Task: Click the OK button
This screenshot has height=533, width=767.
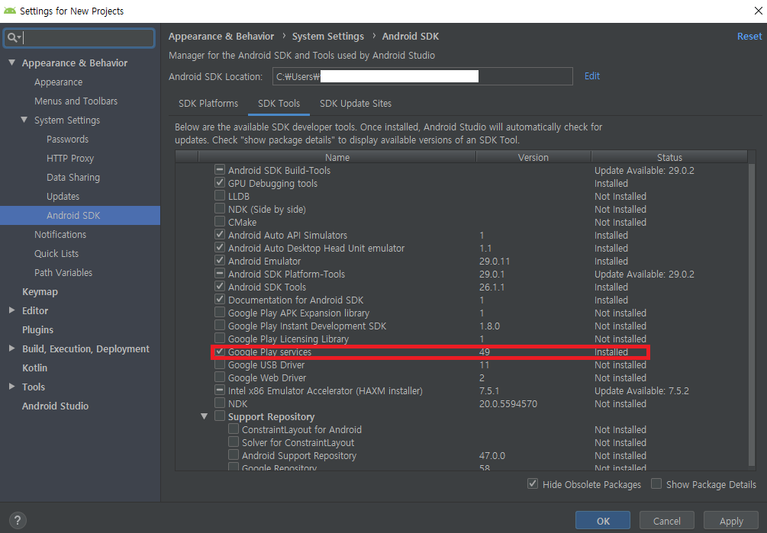Action: coord(603,521)
